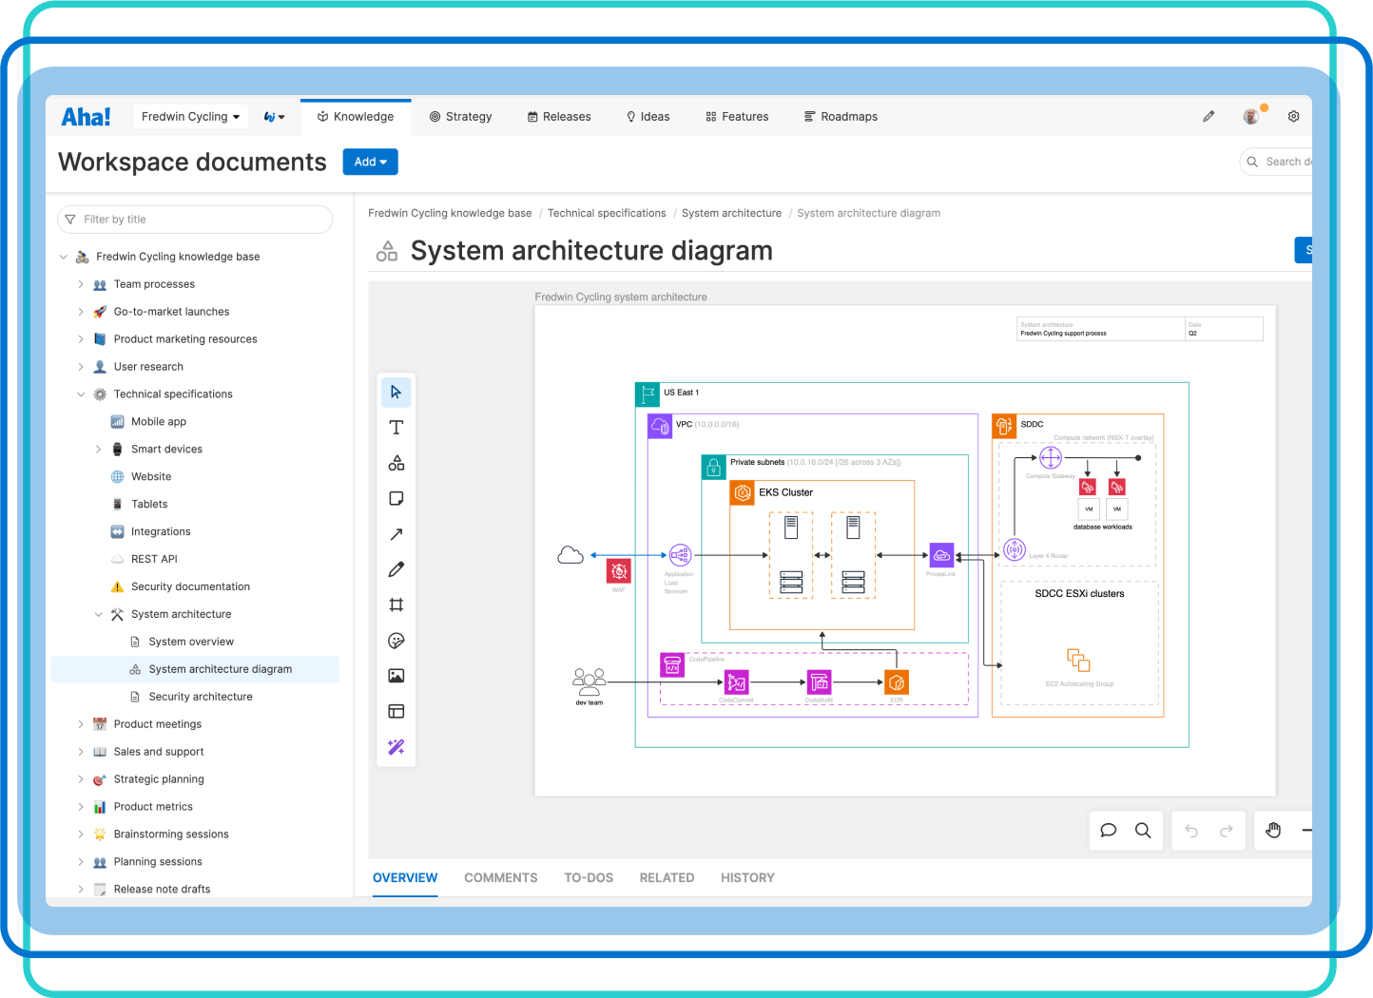The image size is (1373, 998).
Task: Select the pointer arrow tool
Action: point(396,392)
